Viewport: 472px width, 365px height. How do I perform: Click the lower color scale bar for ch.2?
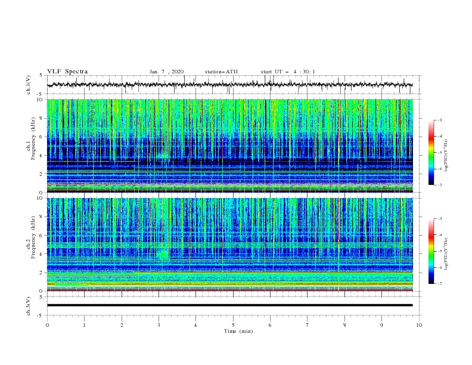(x=431, y=251)
